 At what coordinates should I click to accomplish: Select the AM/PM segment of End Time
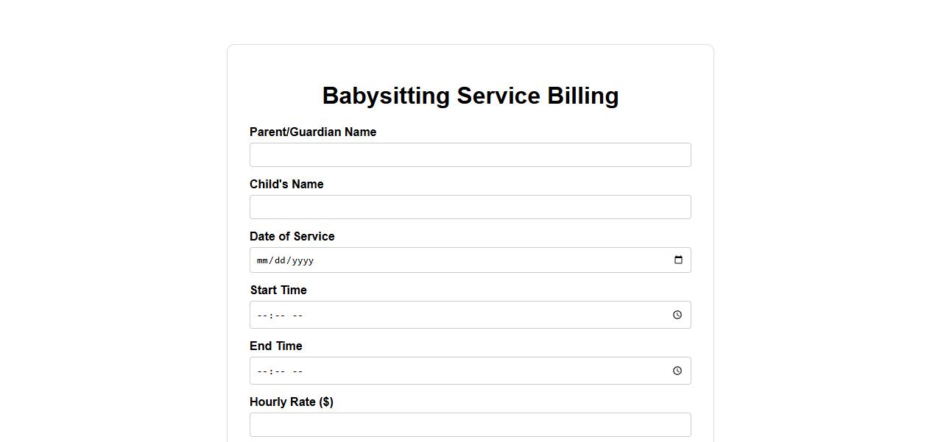click(297, 371)
